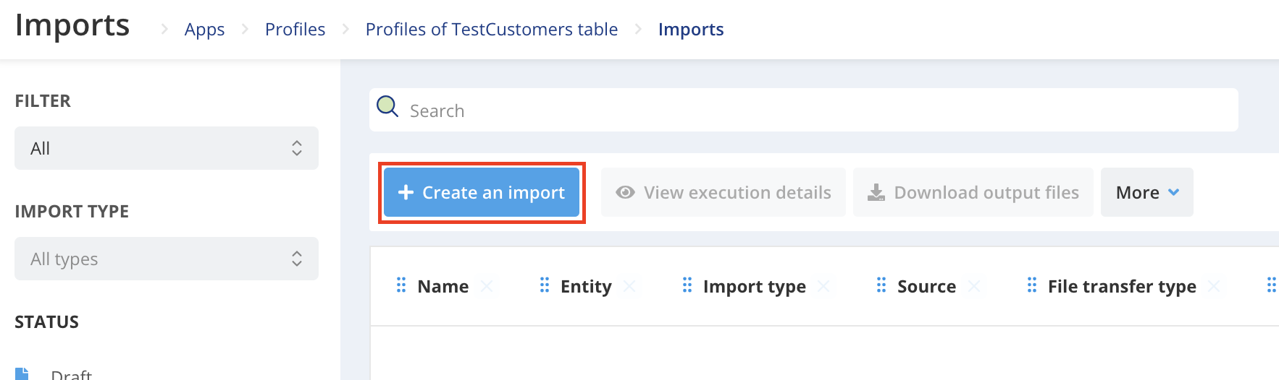The image size is (1279, 380).
Task: Click the Source column header
Action: pyautogui.click(x=927, y=287)
